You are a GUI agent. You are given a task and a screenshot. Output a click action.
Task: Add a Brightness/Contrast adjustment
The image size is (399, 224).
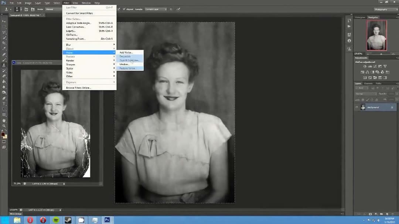coord(365,66)
